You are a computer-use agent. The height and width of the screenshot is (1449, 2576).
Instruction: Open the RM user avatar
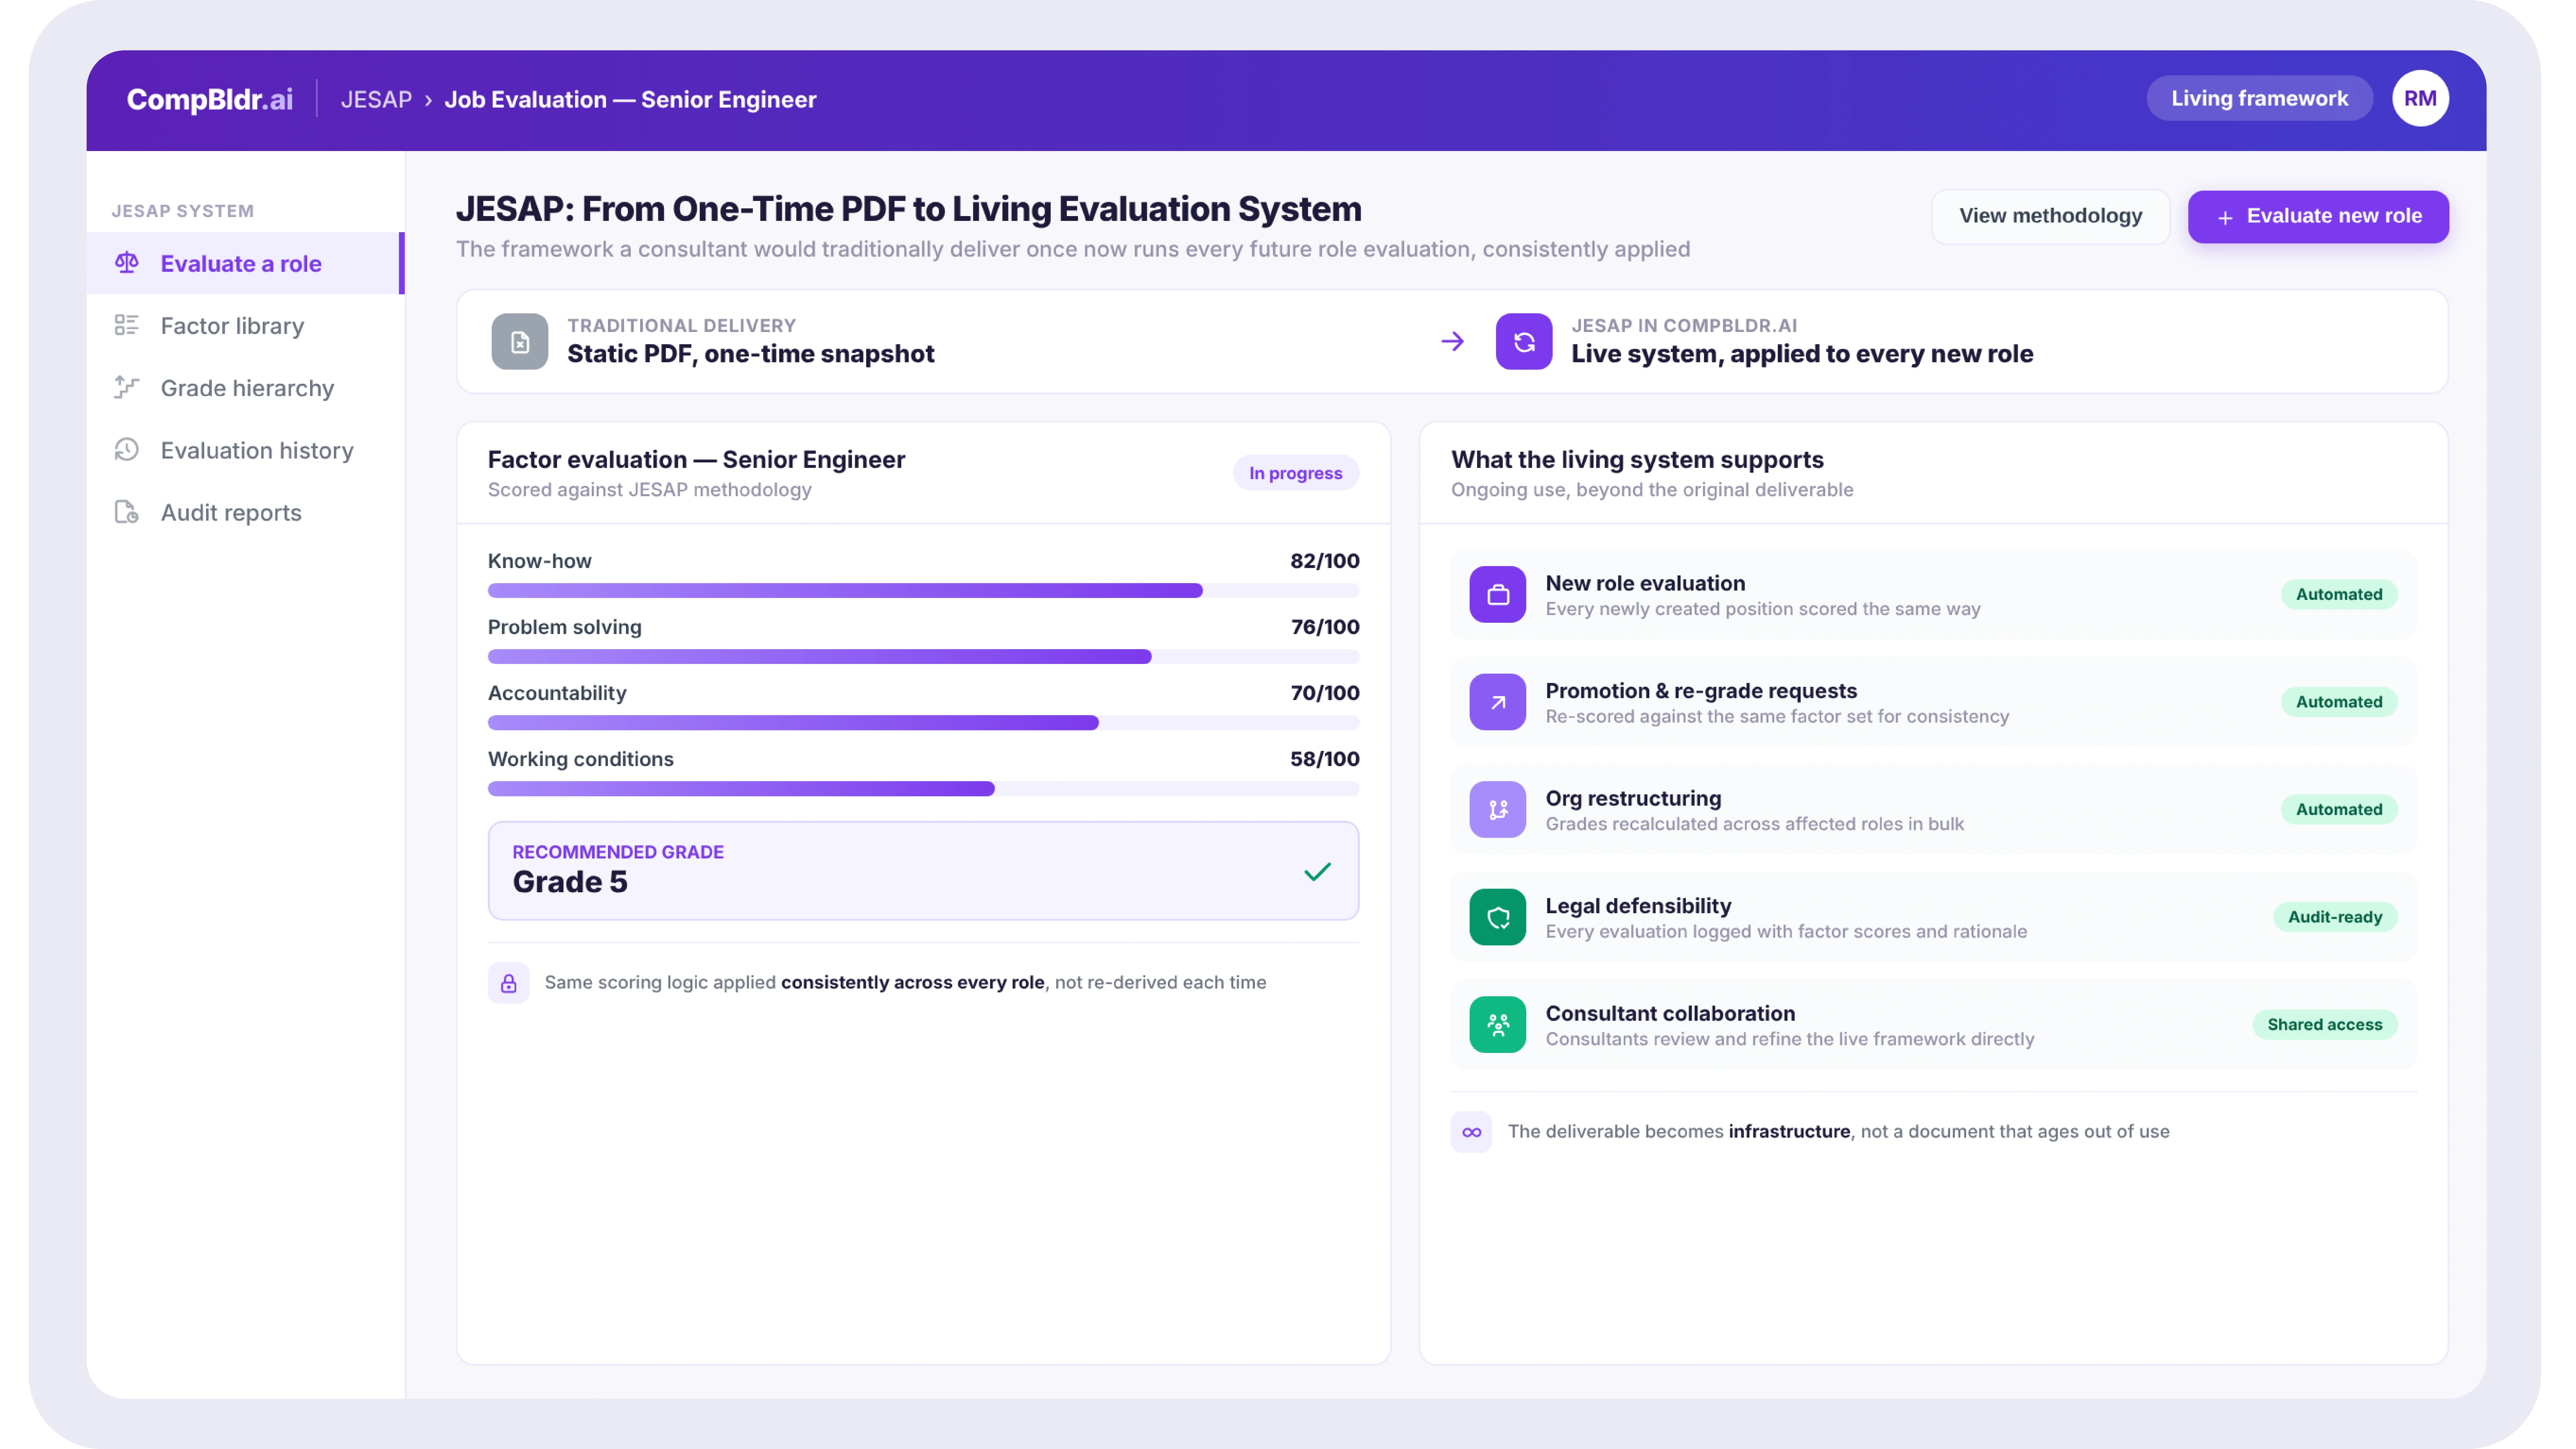point(2420,98)
